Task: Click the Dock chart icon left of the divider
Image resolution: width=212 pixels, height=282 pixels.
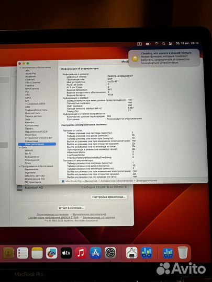Action: pyautogui.click(x=147, y=253)
